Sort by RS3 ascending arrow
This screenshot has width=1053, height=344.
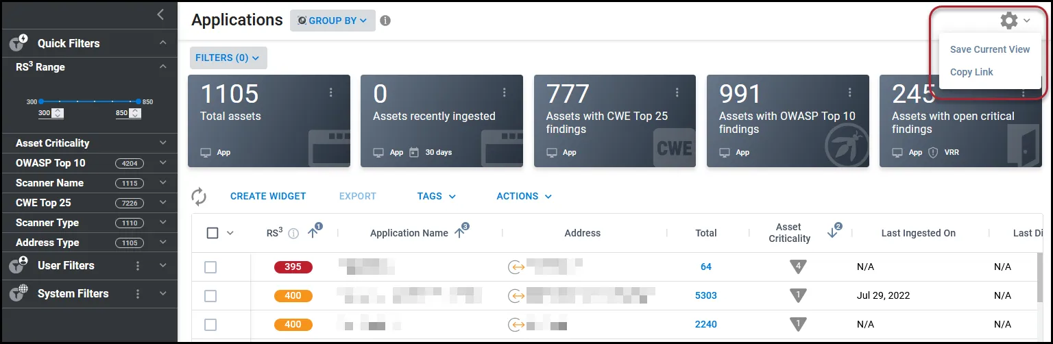[x=313, y=233]
